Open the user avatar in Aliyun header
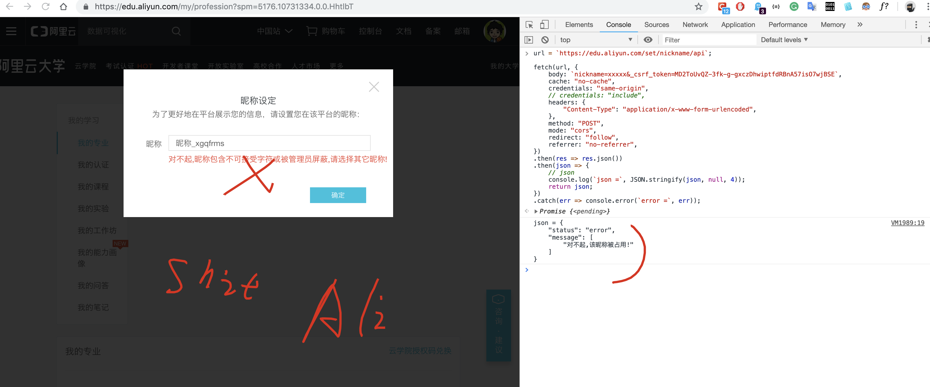The height and width of the screenshot is (387, 930). click(494, 31)
